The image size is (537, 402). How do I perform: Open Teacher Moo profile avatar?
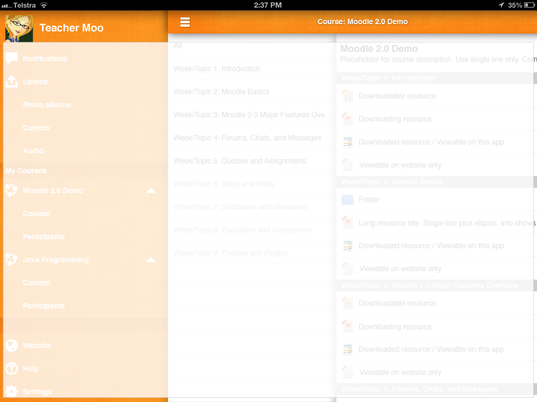pyautogui.click(x=19, y=28)
